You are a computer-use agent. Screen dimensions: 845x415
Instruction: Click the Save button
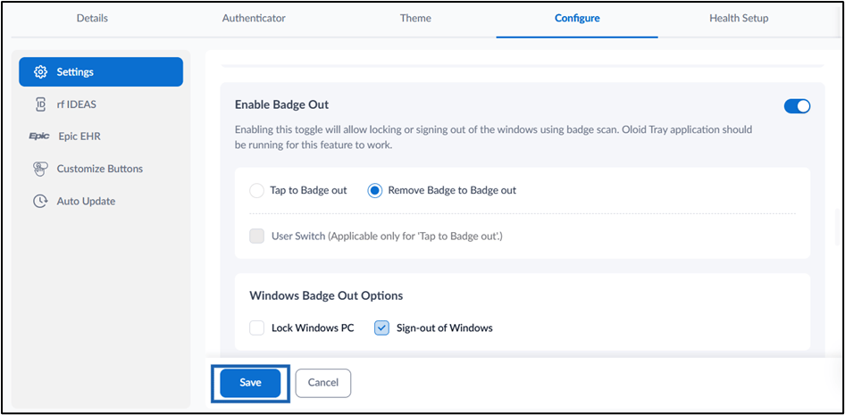click(251, 383)
